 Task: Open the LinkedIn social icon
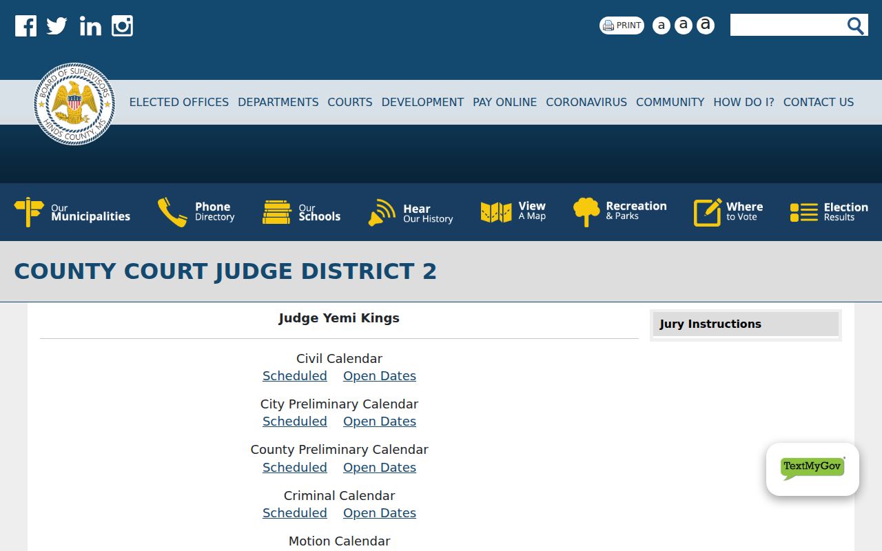click(90, 26)
